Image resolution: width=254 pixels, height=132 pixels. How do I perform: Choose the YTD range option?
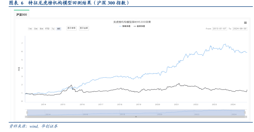(47, 29)
